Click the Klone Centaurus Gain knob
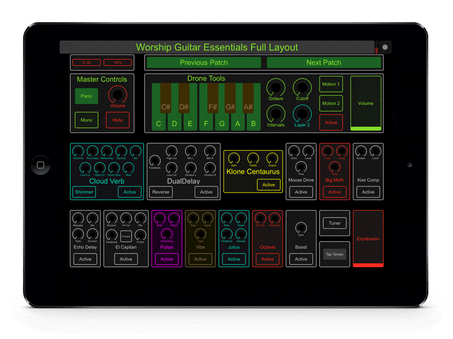The height and width of the screenshot is (339, 453). pyautogui.click(x=234, y=158)
